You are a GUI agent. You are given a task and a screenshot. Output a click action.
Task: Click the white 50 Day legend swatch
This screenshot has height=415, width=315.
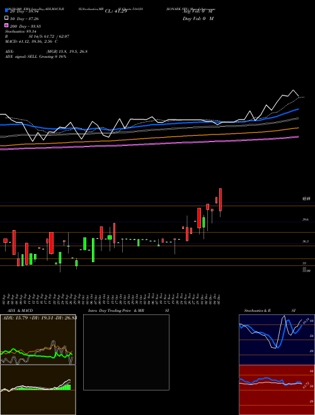(x=6, y=18)
